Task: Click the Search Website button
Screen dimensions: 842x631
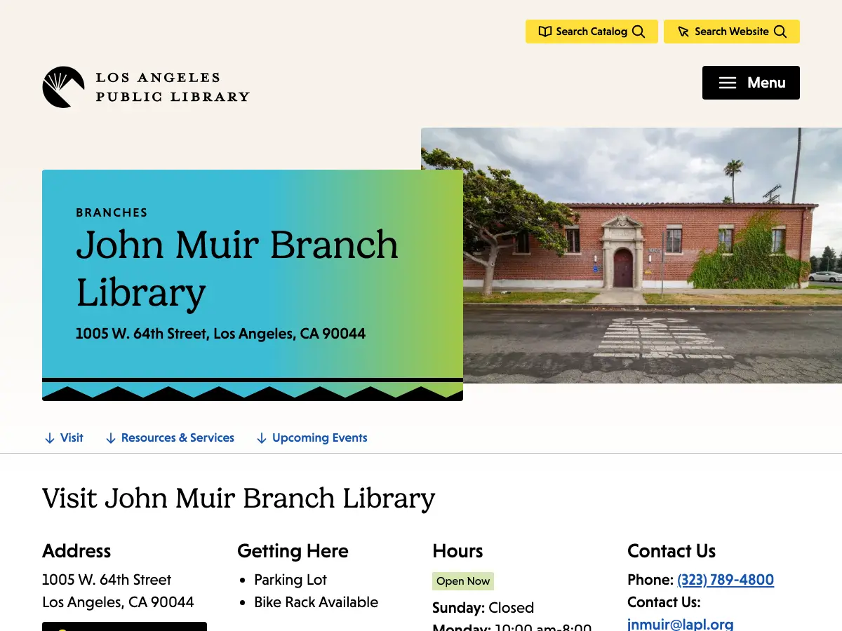Action: pyautogui.click(x=731, y=32)
